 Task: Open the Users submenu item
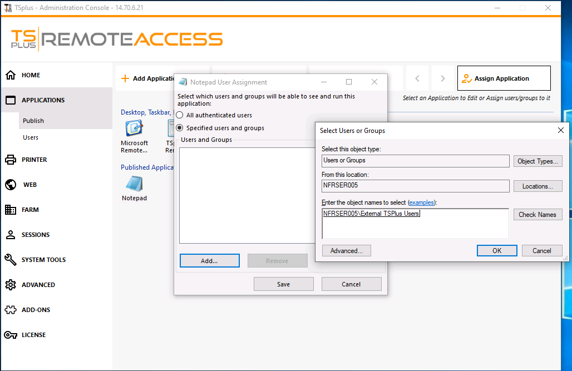31,137
